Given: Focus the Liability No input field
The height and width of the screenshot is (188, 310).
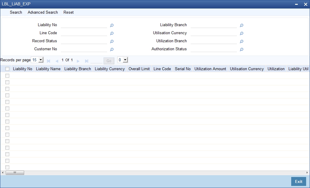Looking at the screenshot, I should click(x=84, y=25).
